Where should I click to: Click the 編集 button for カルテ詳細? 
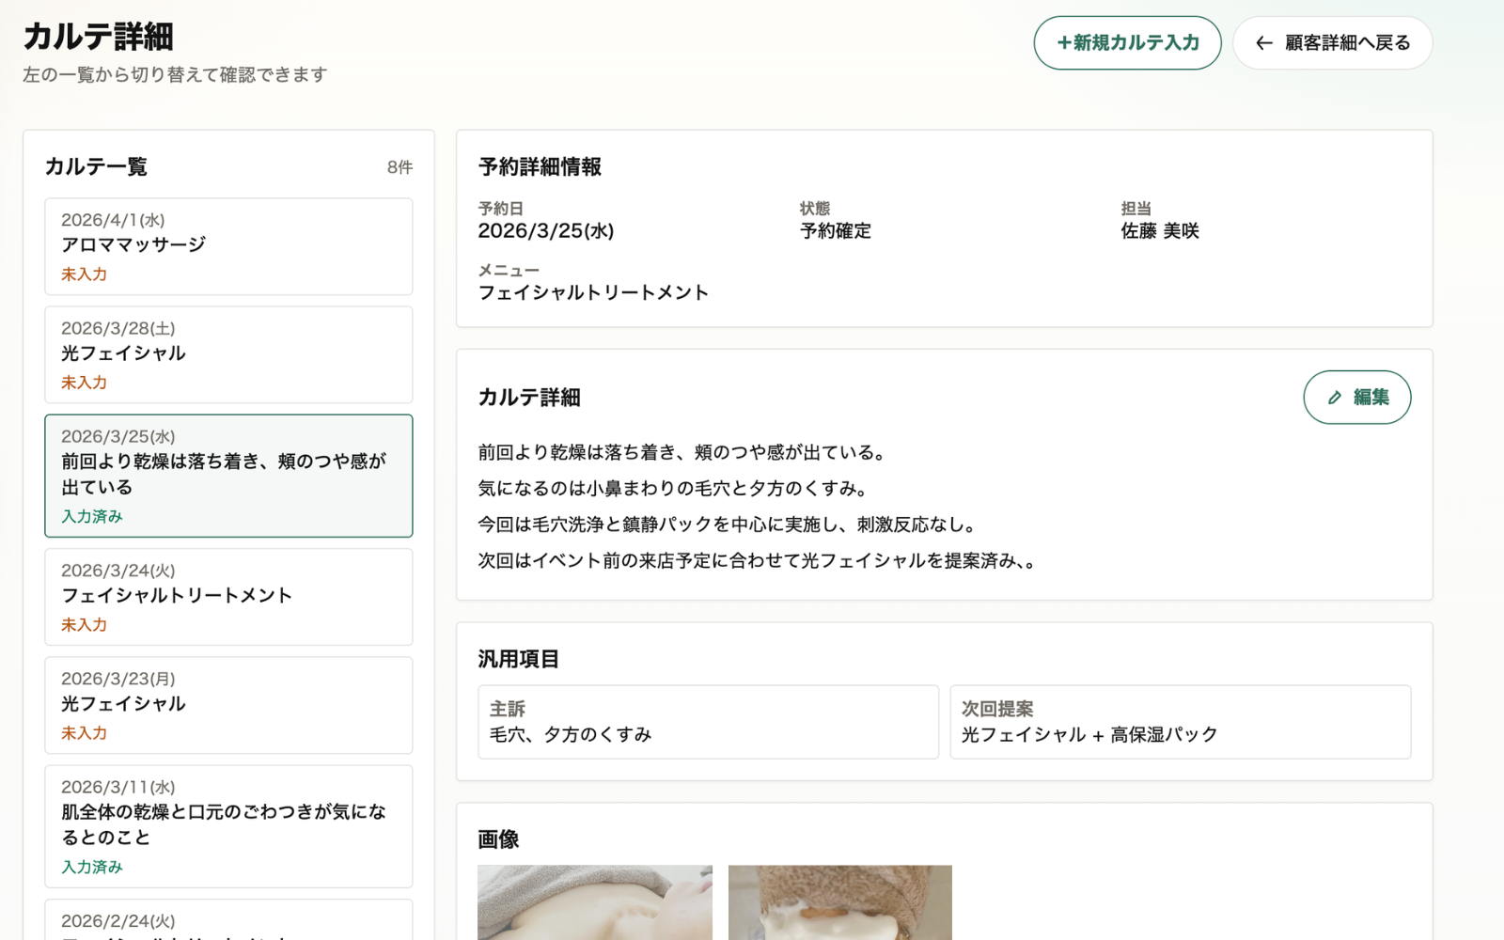(1356, 397)
